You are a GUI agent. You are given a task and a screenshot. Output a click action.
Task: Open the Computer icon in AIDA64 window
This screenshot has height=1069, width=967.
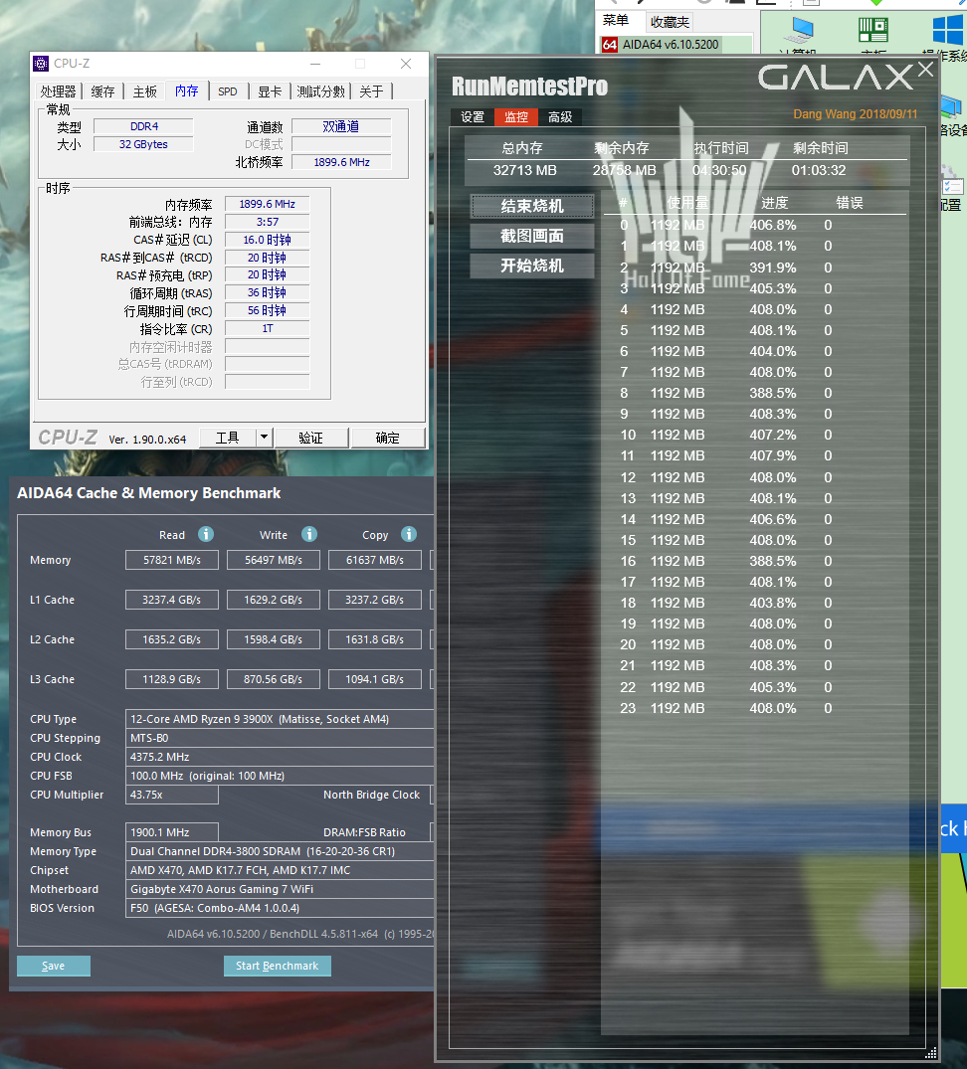(x=799, y=30)
